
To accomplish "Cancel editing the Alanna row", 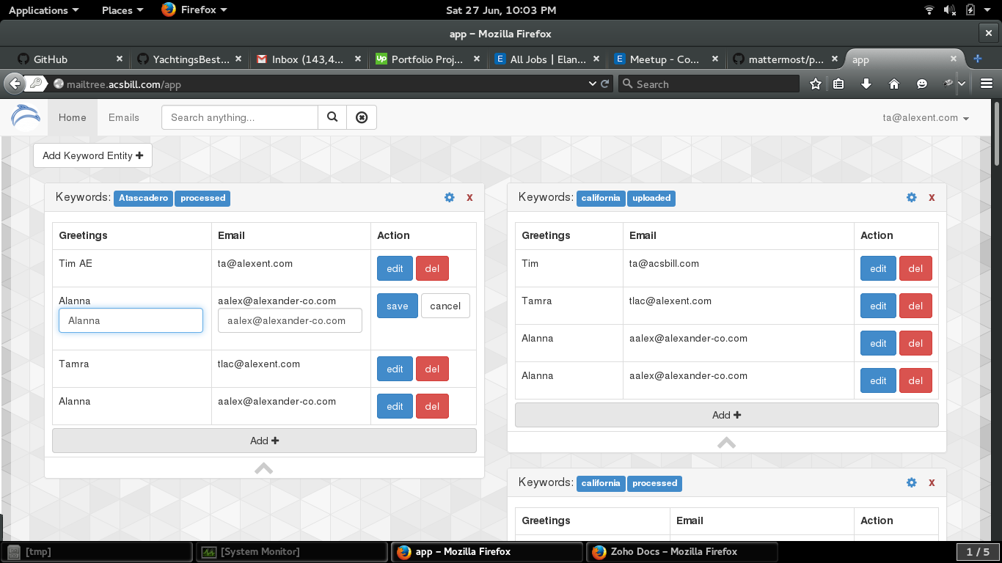I will coord(445,306).
